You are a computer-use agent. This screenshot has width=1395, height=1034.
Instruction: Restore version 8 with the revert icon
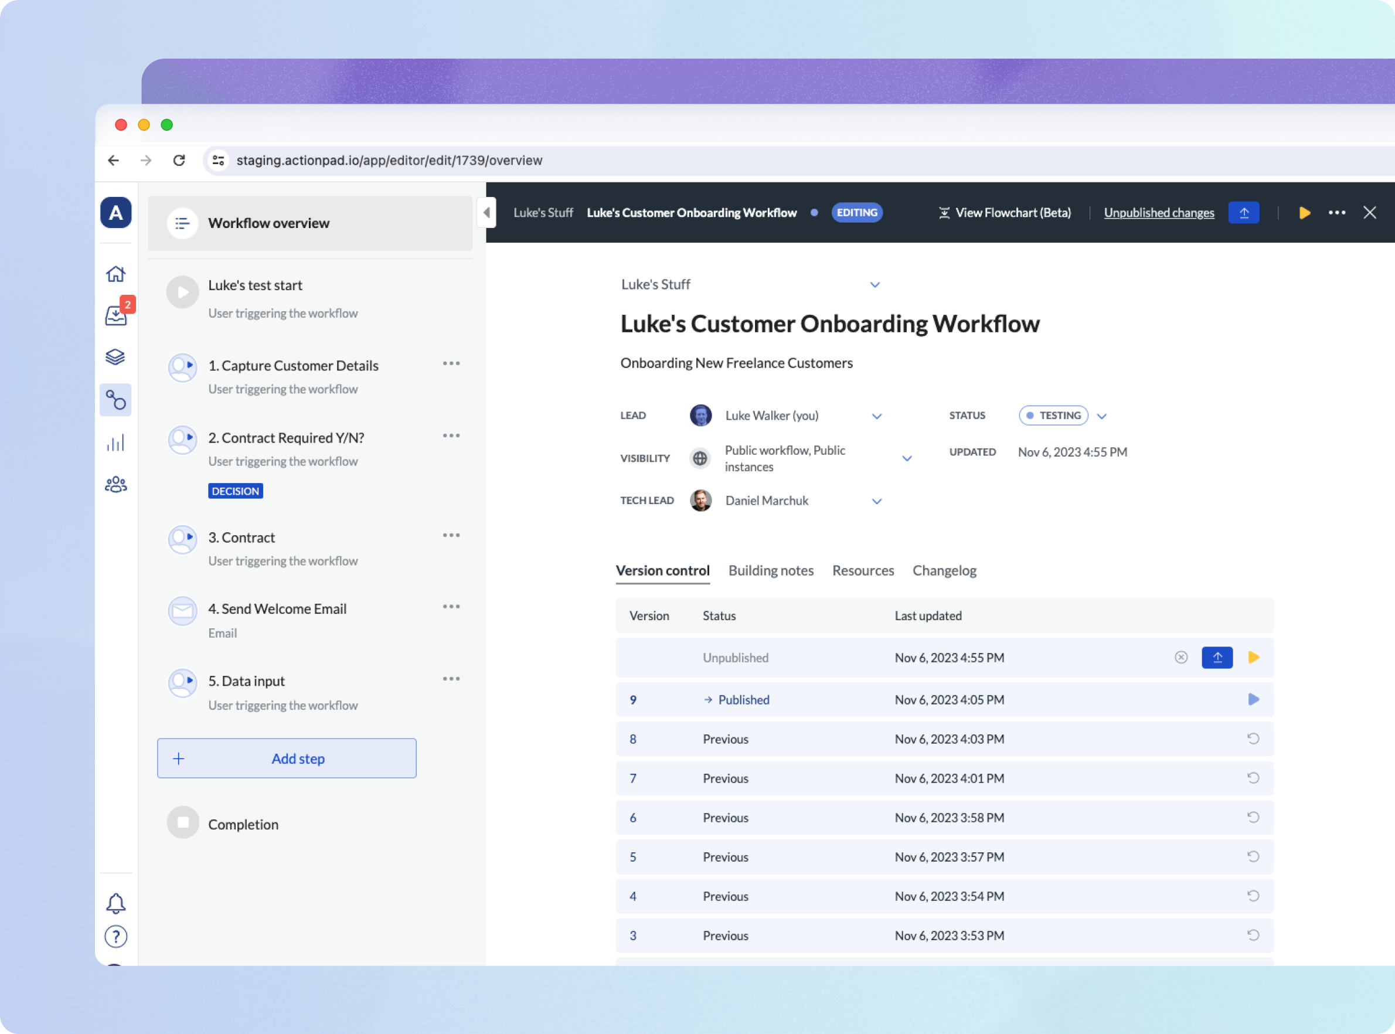click(x=1253, y=739)
